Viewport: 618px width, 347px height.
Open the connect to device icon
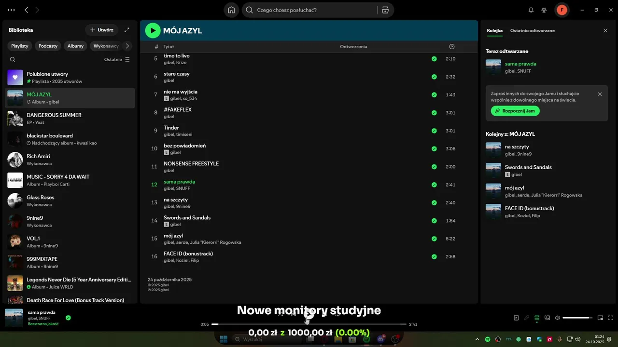(x=548, y=318)
